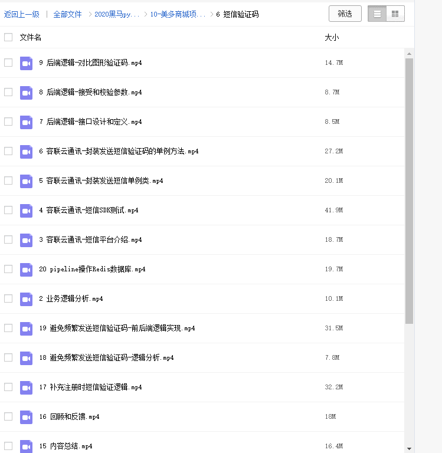The height and width of the screenshot is (453, 442).
Task: Navigate to 2020黑马py... breadcrumb folder
Action: [117, 14]
